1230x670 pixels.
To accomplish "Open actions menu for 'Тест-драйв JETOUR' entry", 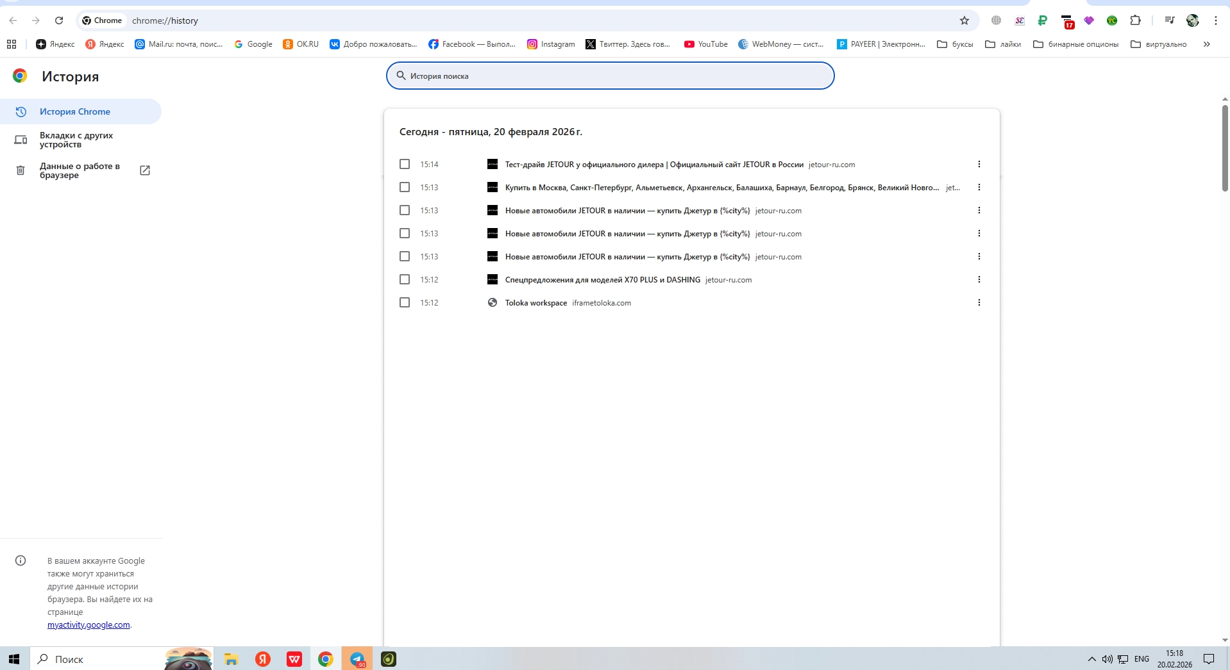I will point(979,164).
